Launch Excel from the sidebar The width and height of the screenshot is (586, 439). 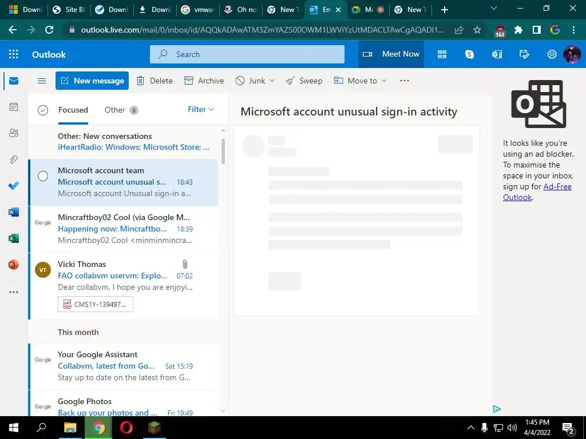(x=14, y=238)
